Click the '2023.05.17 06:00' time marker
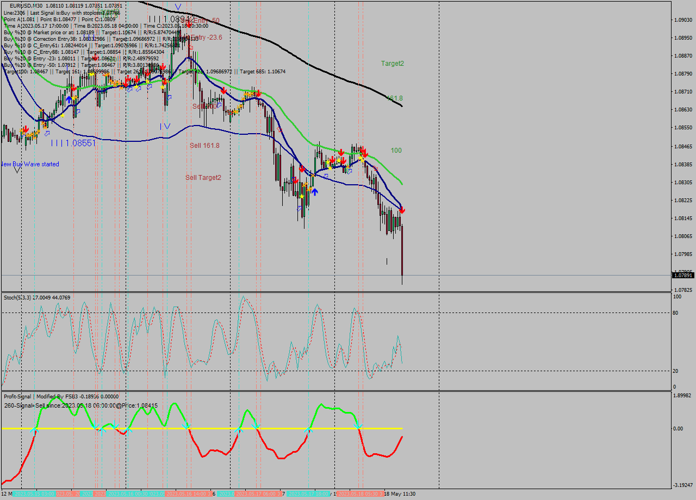696x500 pixels. [x=257, y=493]
